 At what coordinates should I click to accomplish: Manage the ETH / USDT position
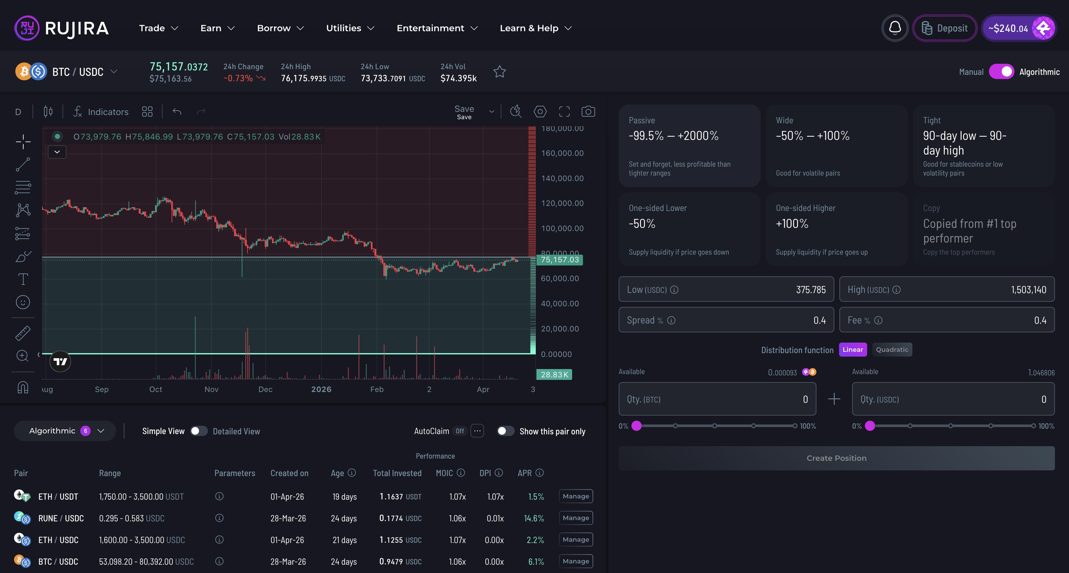(x=576, y=496)
